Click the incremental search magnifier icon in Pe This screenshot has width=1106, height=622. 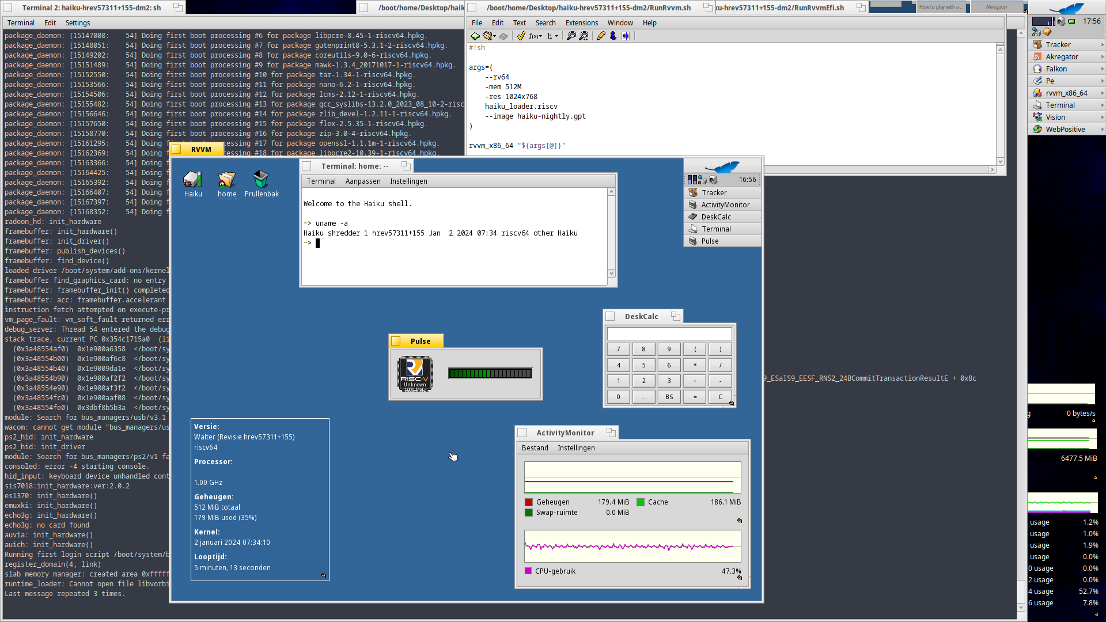584,36
